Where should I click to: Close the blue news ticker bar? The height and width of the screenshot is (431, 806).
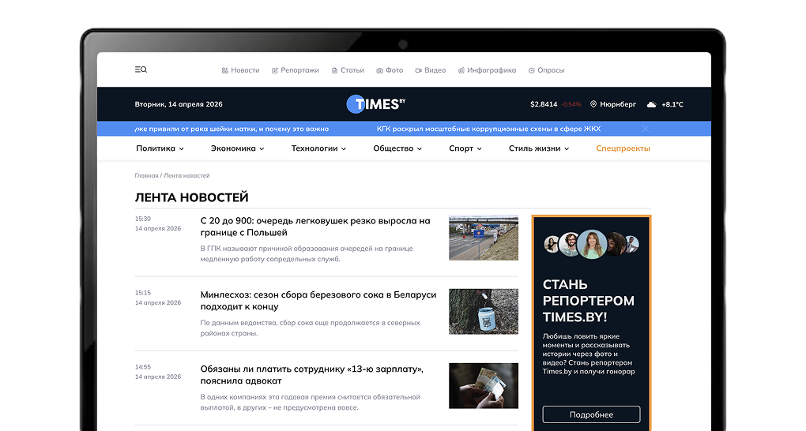(x=645, y=129)
